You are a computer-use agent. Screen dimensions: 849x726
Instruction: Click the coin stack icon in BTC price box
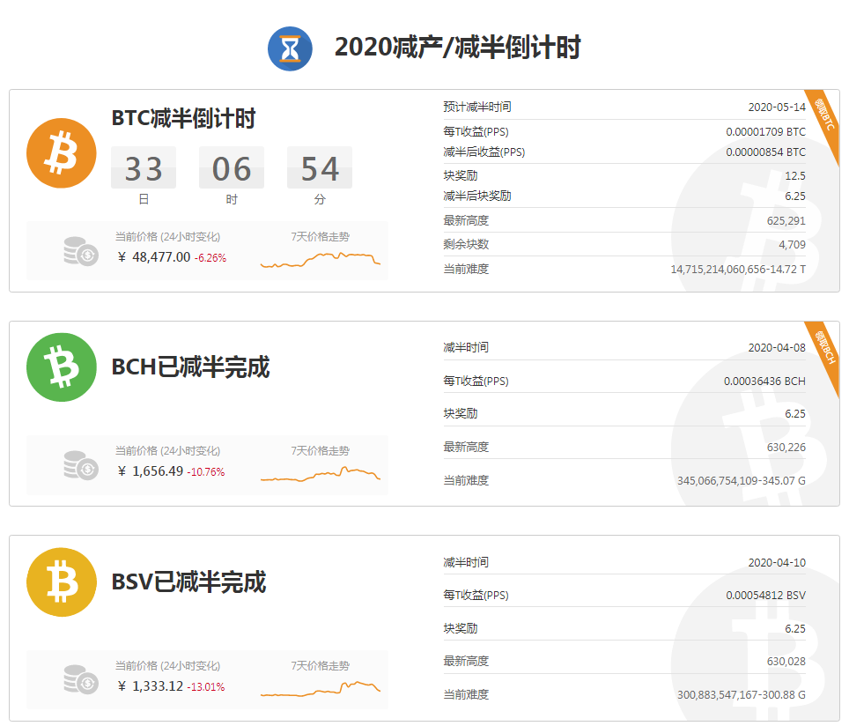pyautogui.click(x=81, y=251)
